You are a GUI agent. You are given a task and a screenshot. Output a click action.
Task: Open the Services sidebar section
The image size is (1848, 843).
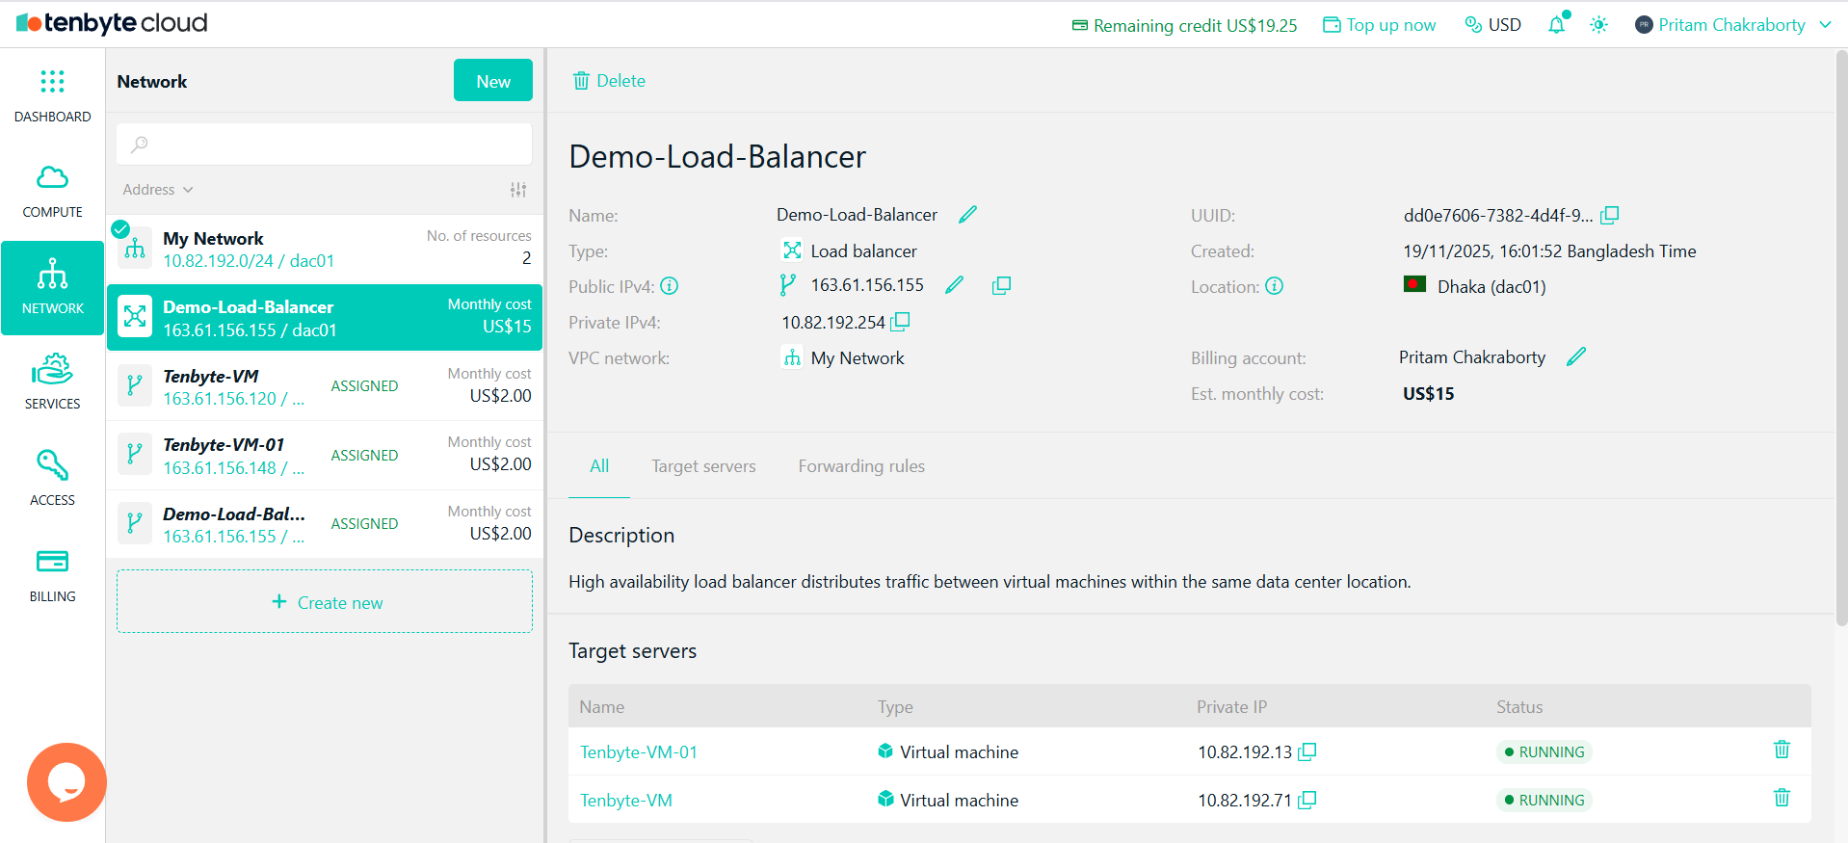pos(52,382)
